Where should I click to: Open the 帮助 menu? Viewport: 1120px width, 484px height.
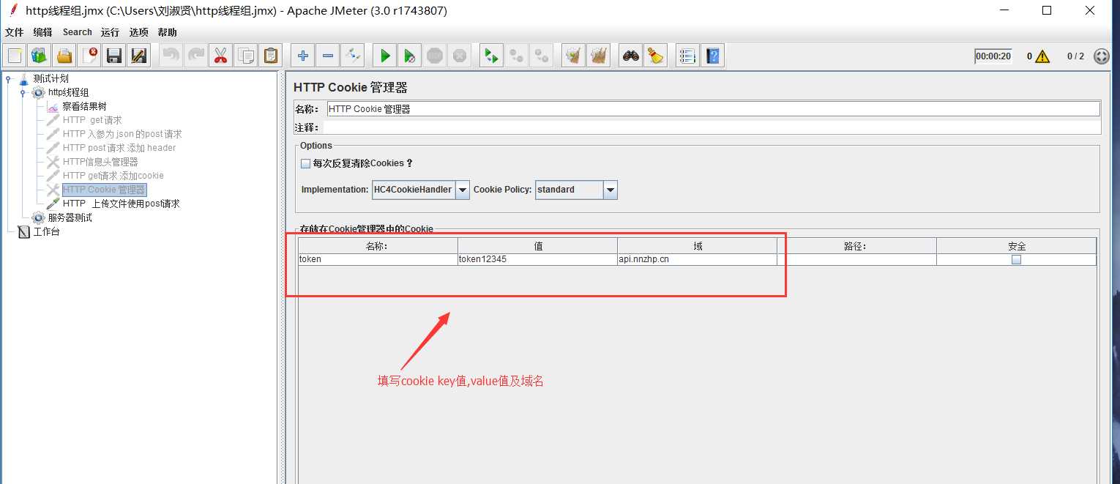click(x=167, y=32)
